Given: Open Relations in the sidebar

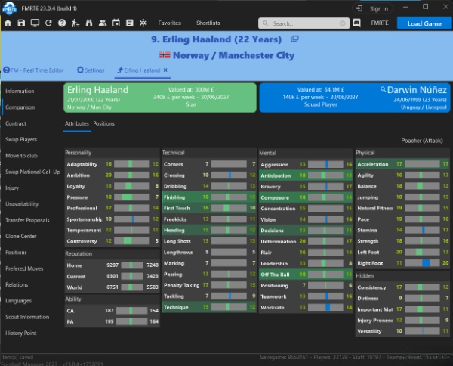Looking at the screenshot, I should coord(17,284).
